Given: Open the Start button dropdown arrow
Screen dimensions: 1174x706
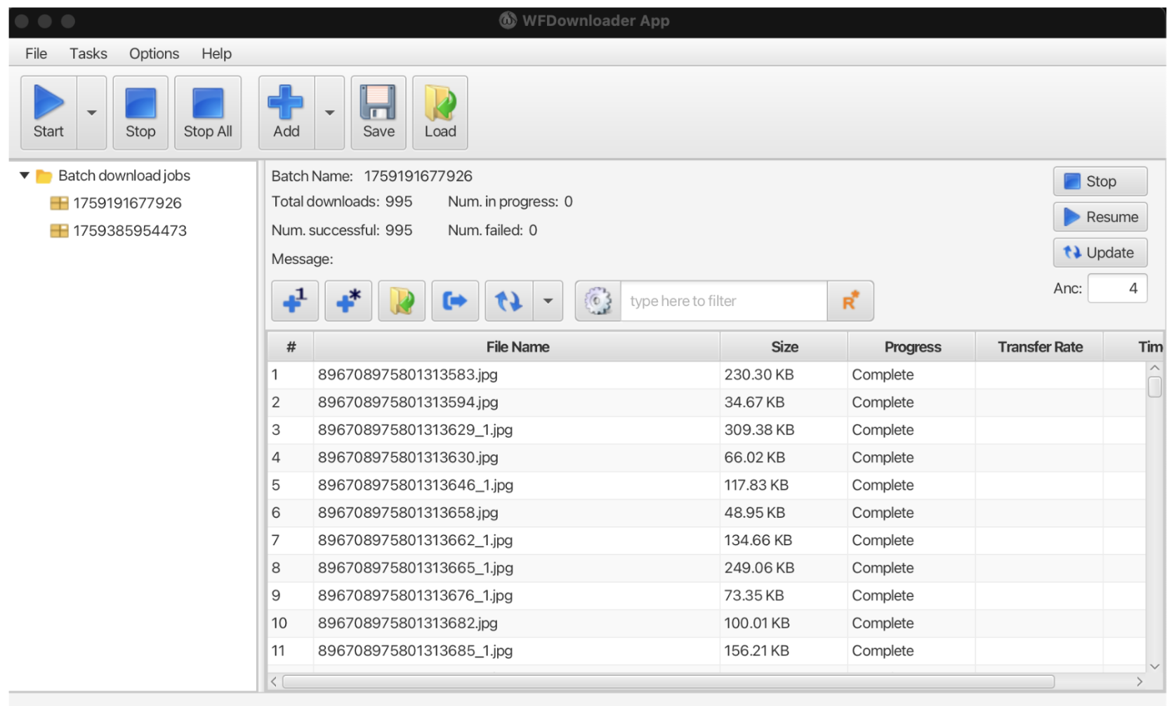Looking at the screenshot, I should [91, 112].
